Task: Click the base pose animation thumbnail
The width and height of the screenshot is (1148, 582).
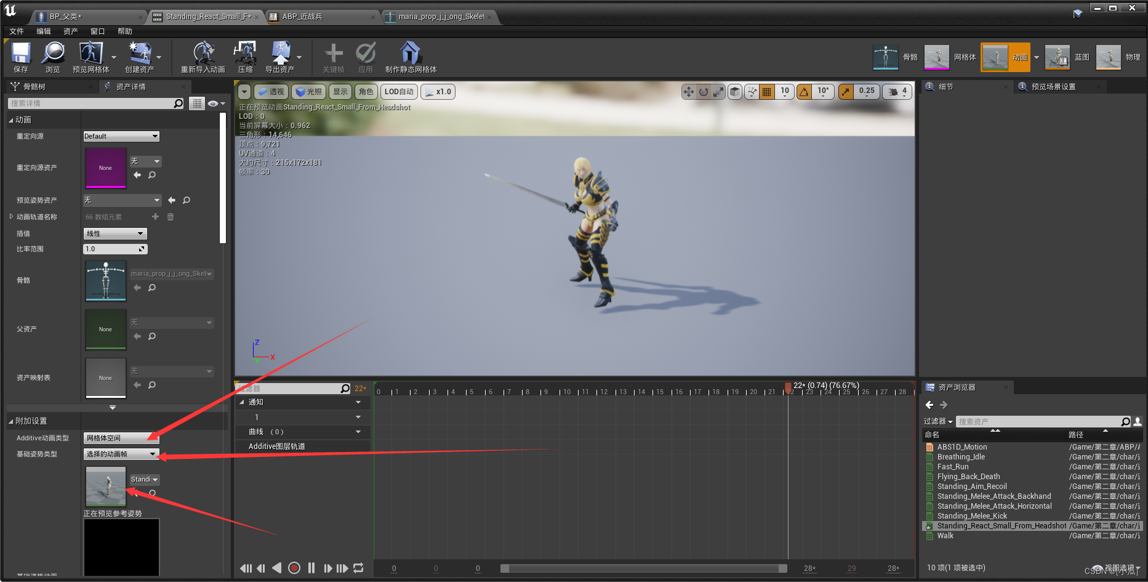Action: click(x=105, y=487)
